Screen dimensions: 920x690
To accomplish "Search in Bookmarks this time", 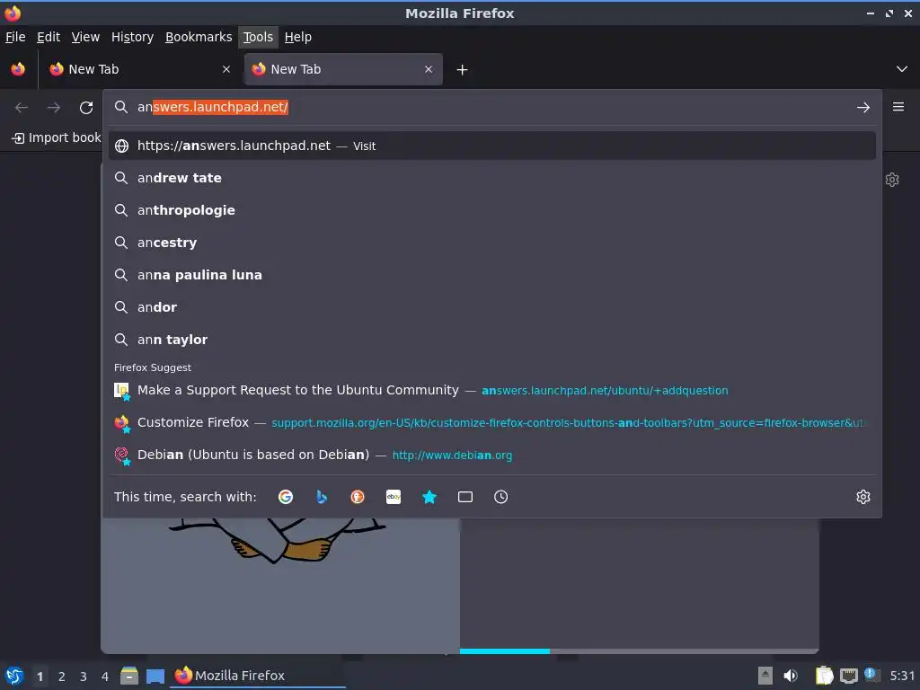I will (429, 497).
